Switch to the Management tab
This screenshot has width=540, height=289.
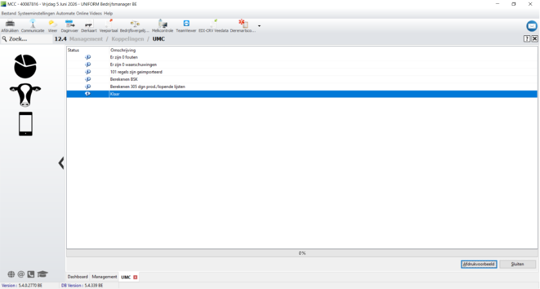pyautogui.click(x=104, y=277)
